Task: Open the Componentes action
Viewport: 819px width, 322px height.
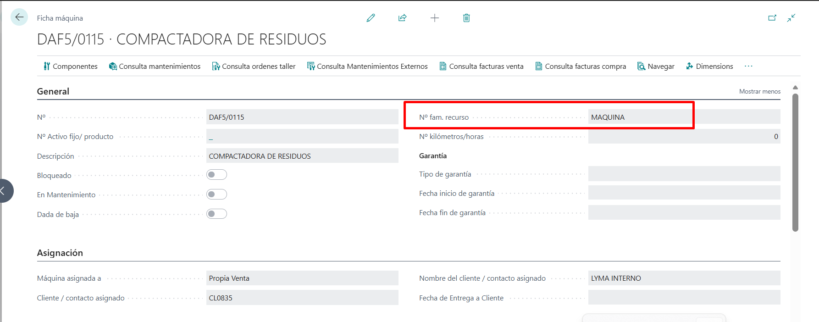Action: (70, 66)
